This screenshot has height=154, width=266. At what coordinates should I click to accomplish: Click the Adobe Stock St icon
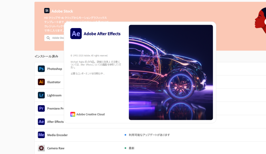pos(47,11)
